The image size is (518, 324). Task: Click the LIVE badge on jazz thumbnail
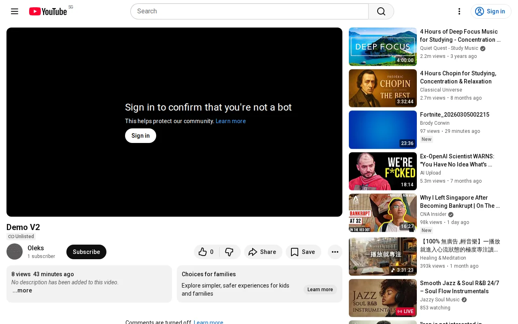(x=405, y=311)
